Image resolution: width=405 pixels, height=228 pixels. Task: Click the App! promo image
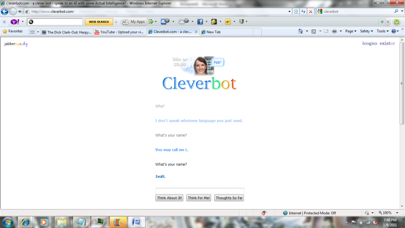coord(198,65)
